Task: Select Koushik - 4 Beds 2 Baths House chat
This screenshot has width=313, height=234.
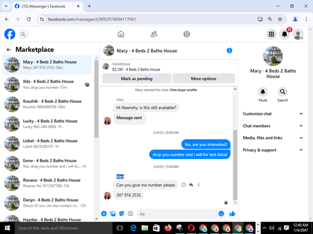Action: [47, 104]
